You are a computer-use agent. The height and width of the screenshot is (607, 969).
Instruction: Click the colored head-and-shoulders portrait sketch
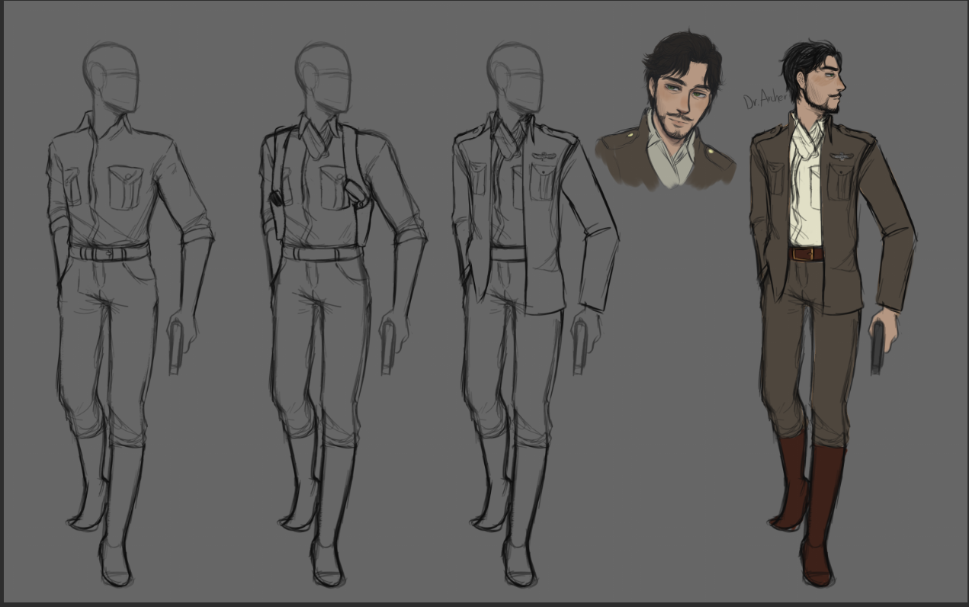(667, 108)
